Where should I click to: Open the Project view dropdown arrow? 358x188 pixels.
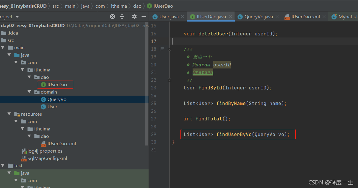pos(17,17)
